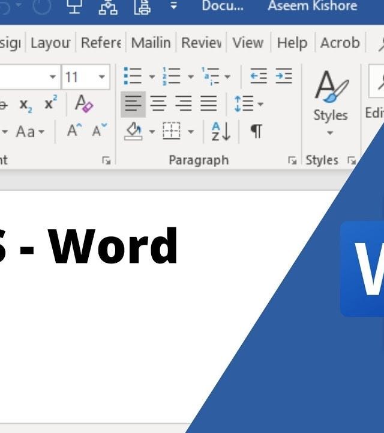Click the Sort A to Z icon
Screen dimensions: 384x433
(x=221, y=132)
